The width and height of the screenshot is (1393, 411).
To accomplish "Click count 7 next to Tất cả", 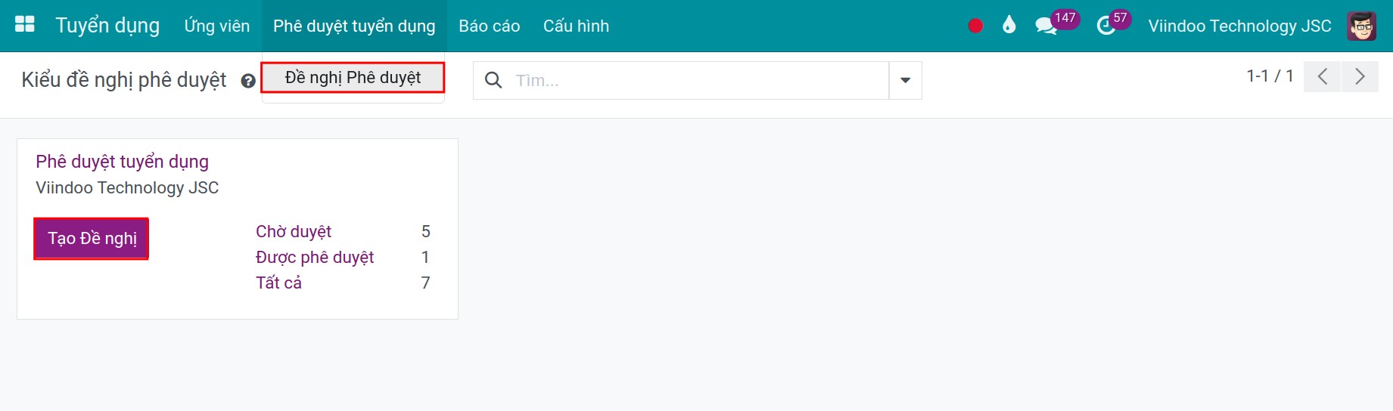I will [426, 283].
